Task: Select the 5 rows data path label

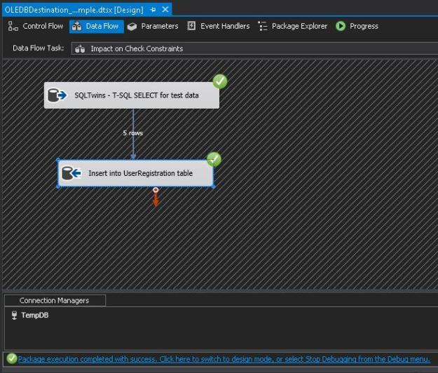Action: [132, 133]
